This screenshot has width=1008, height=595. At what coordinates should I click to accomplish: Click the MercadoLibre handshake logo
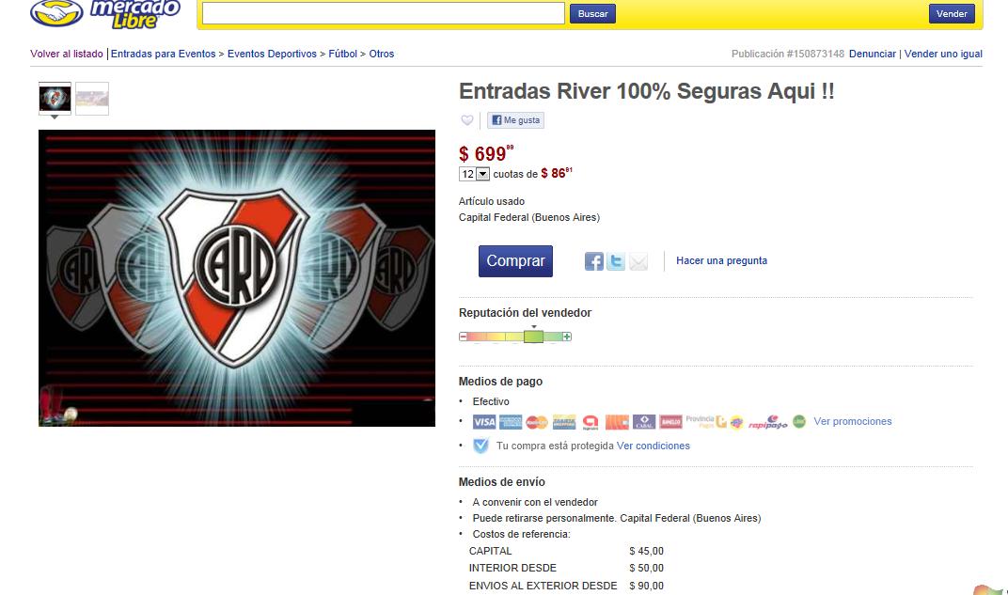pyautogui.click(x=56, y=12)
